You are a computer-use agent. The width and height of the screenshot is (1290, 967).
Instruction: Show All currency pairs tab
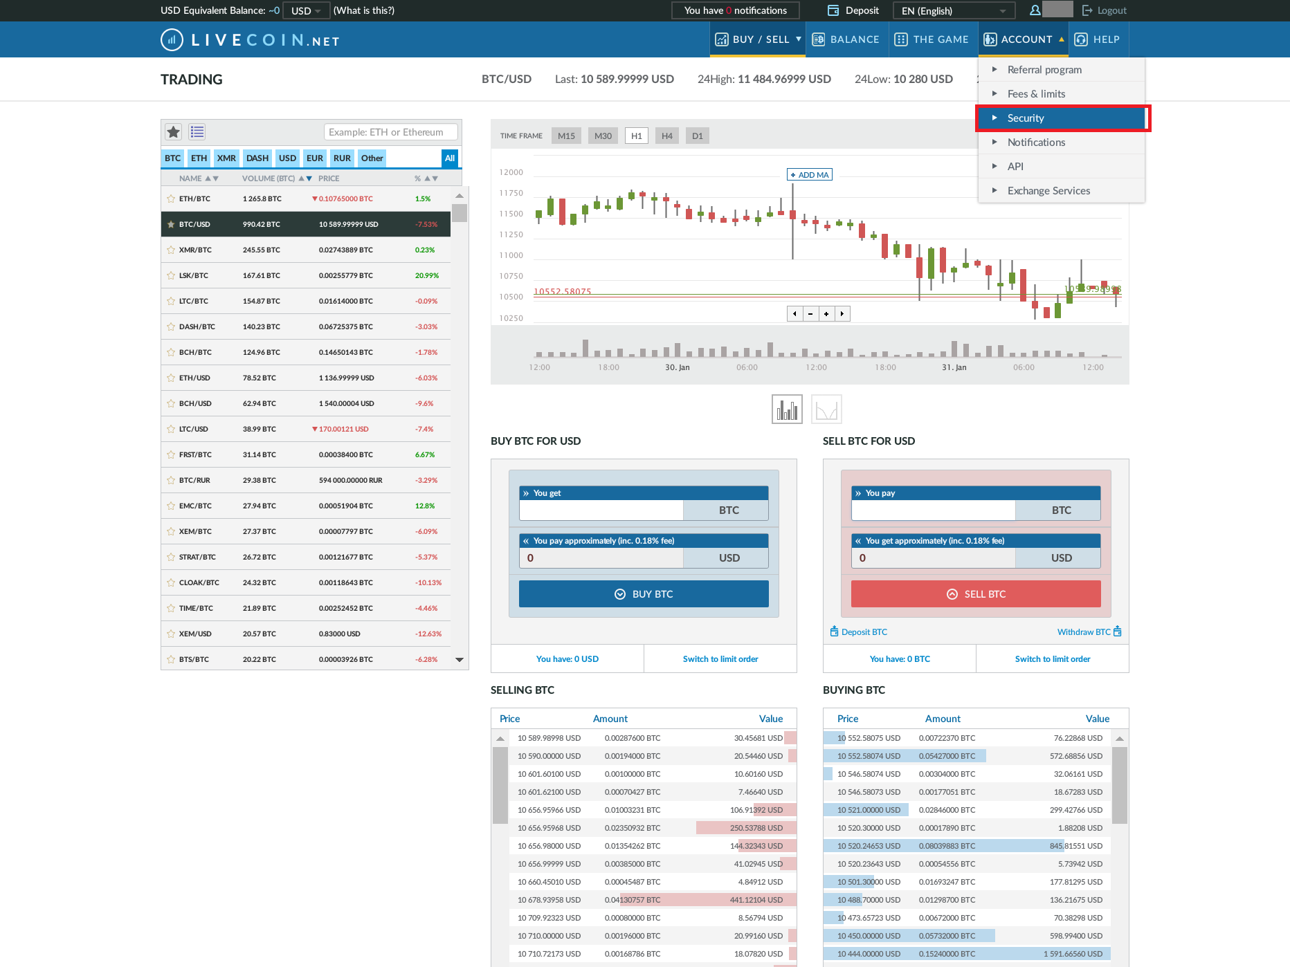450,158
